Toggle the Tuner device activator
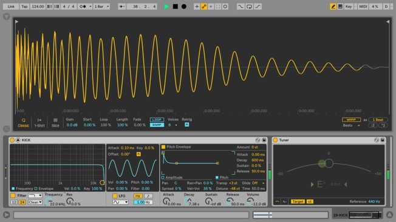This screenshot has width=396, height=222. tap(275, 140)
